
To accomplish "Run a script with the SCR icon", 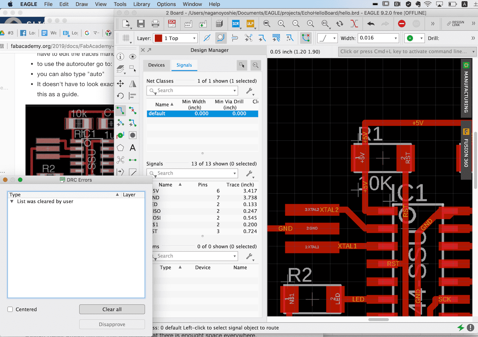I will [x=236, y=24].
